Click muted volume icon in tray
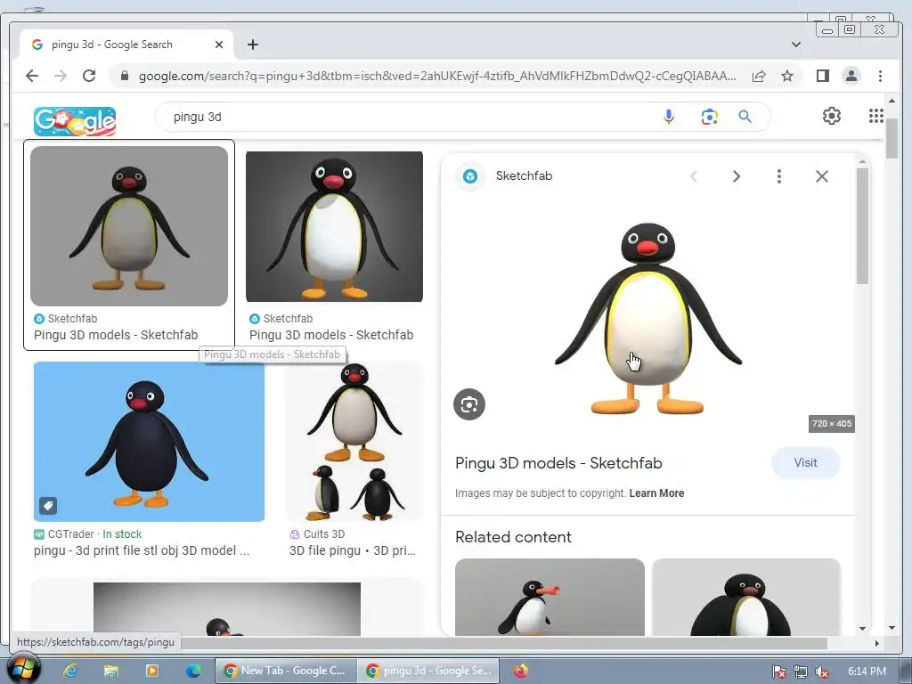This screenshot has height=684, width=912. pos(822,672)
